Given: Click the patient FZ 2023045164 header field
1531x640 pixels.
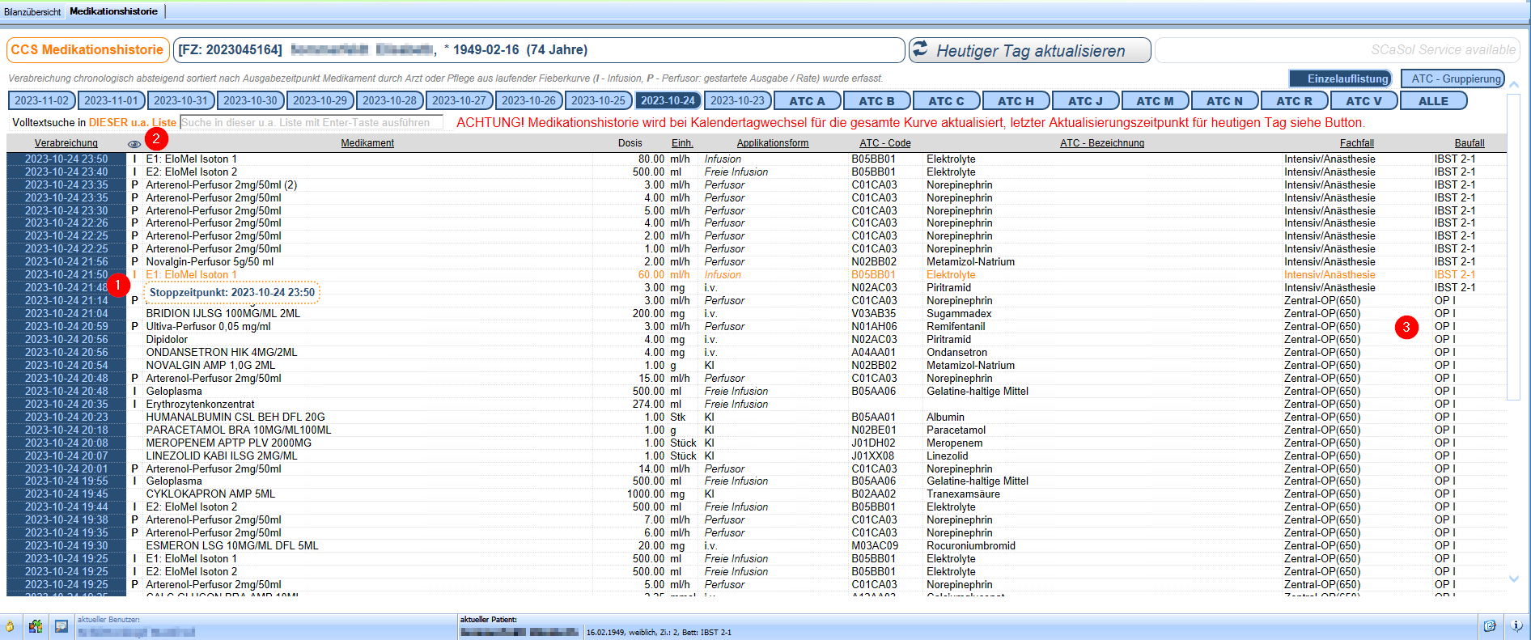Looking at the screenshot, I should pos(538,50).
